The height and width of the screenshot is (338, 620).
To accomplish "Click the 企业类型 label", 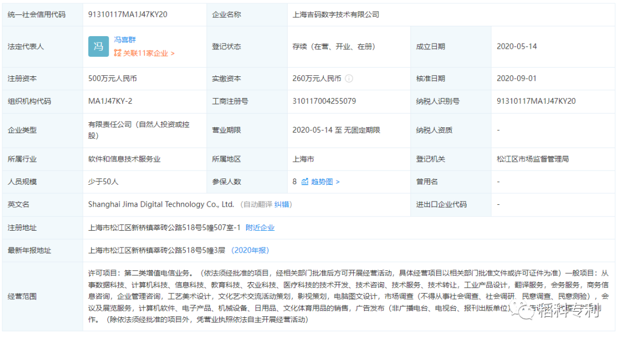I will pyautogui.click(x=22, y=130).
